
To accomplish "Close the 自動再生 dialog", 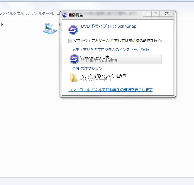I will (167, 14).
